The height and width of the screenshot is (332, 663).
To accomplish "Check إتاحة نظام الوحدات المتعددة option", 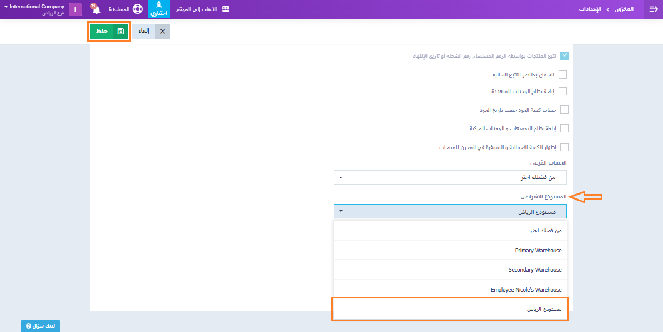I will (x=563, y=91).
